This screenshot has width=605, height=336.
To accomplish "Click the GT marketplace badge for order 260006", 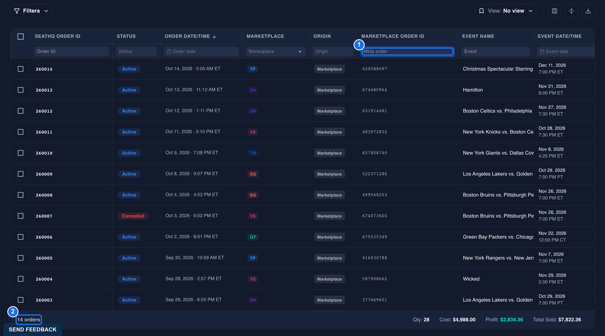I will click(253, 237).
